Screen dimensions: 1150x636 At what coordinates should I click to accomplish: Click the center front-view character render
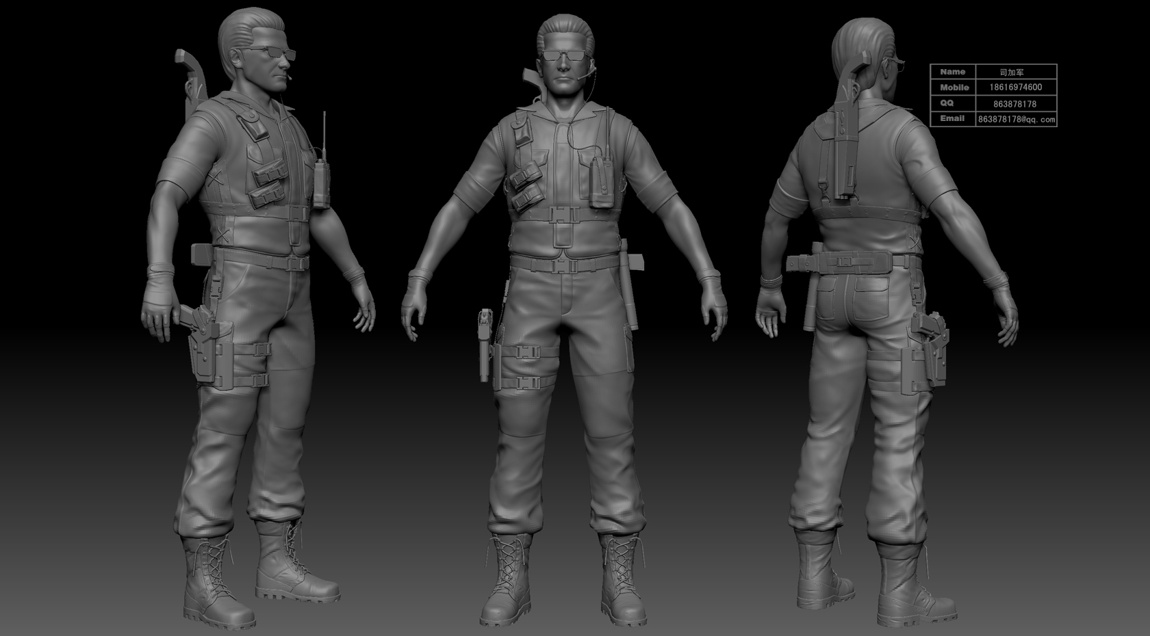[564, 320]
